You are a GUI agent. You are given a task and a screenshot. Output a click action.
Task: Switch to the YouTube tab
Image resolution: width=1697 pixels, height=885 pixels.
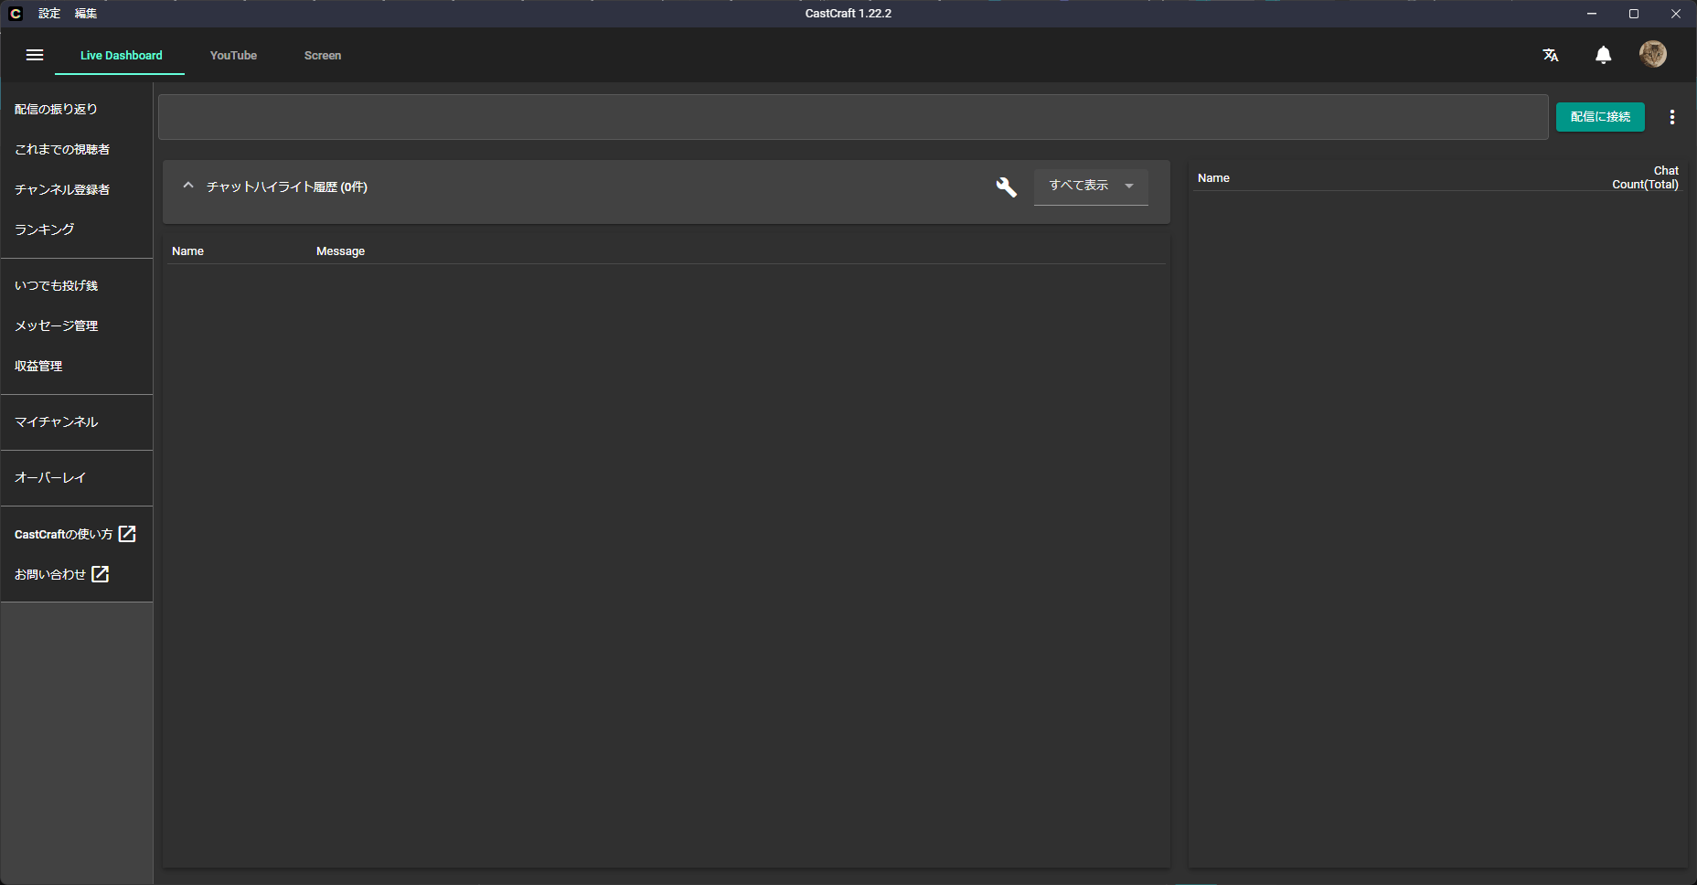point(233,56)
